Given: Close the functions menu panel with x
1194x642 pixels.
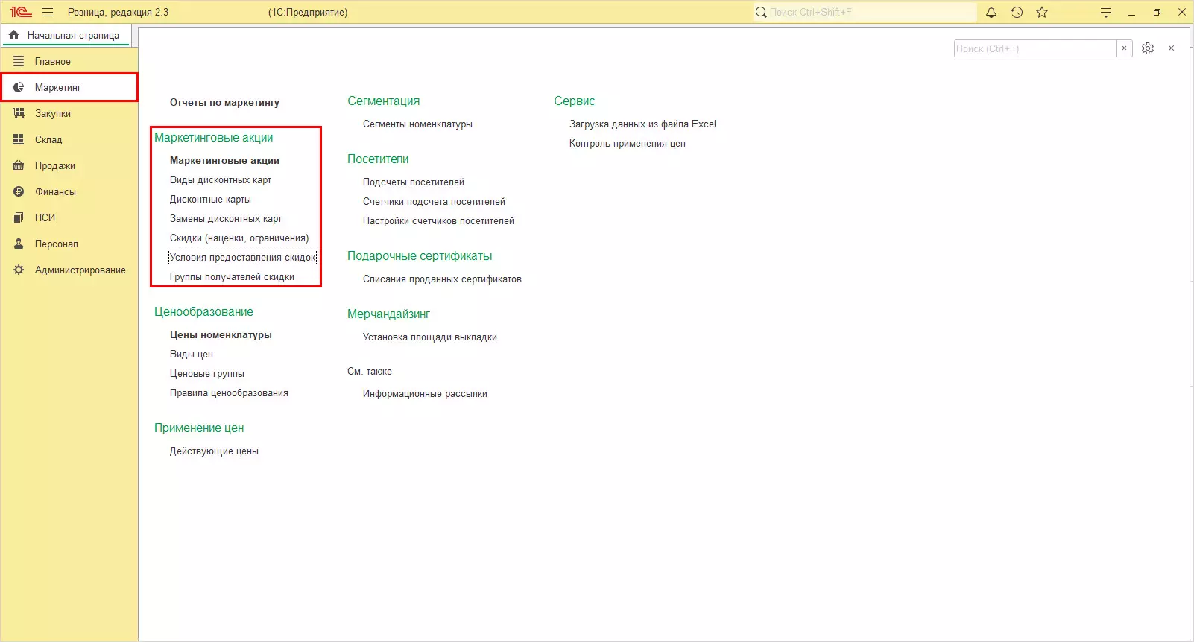Looking at the screenshot, I should click(1172, 48).
